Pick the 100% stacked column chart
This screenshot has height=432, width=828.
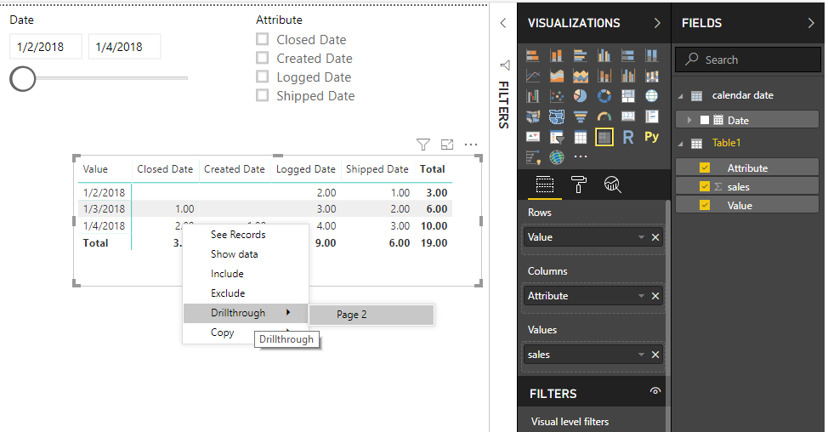652,55
